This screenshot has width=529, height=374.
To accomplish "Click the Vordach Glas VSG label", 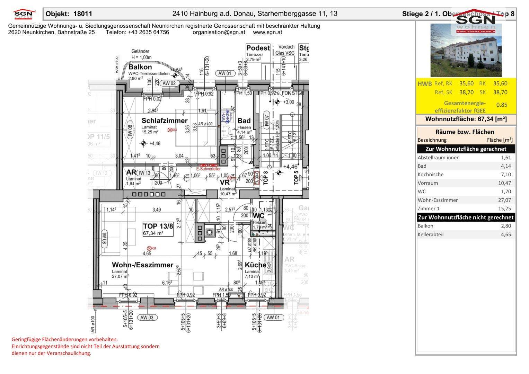I will (286, 50).
